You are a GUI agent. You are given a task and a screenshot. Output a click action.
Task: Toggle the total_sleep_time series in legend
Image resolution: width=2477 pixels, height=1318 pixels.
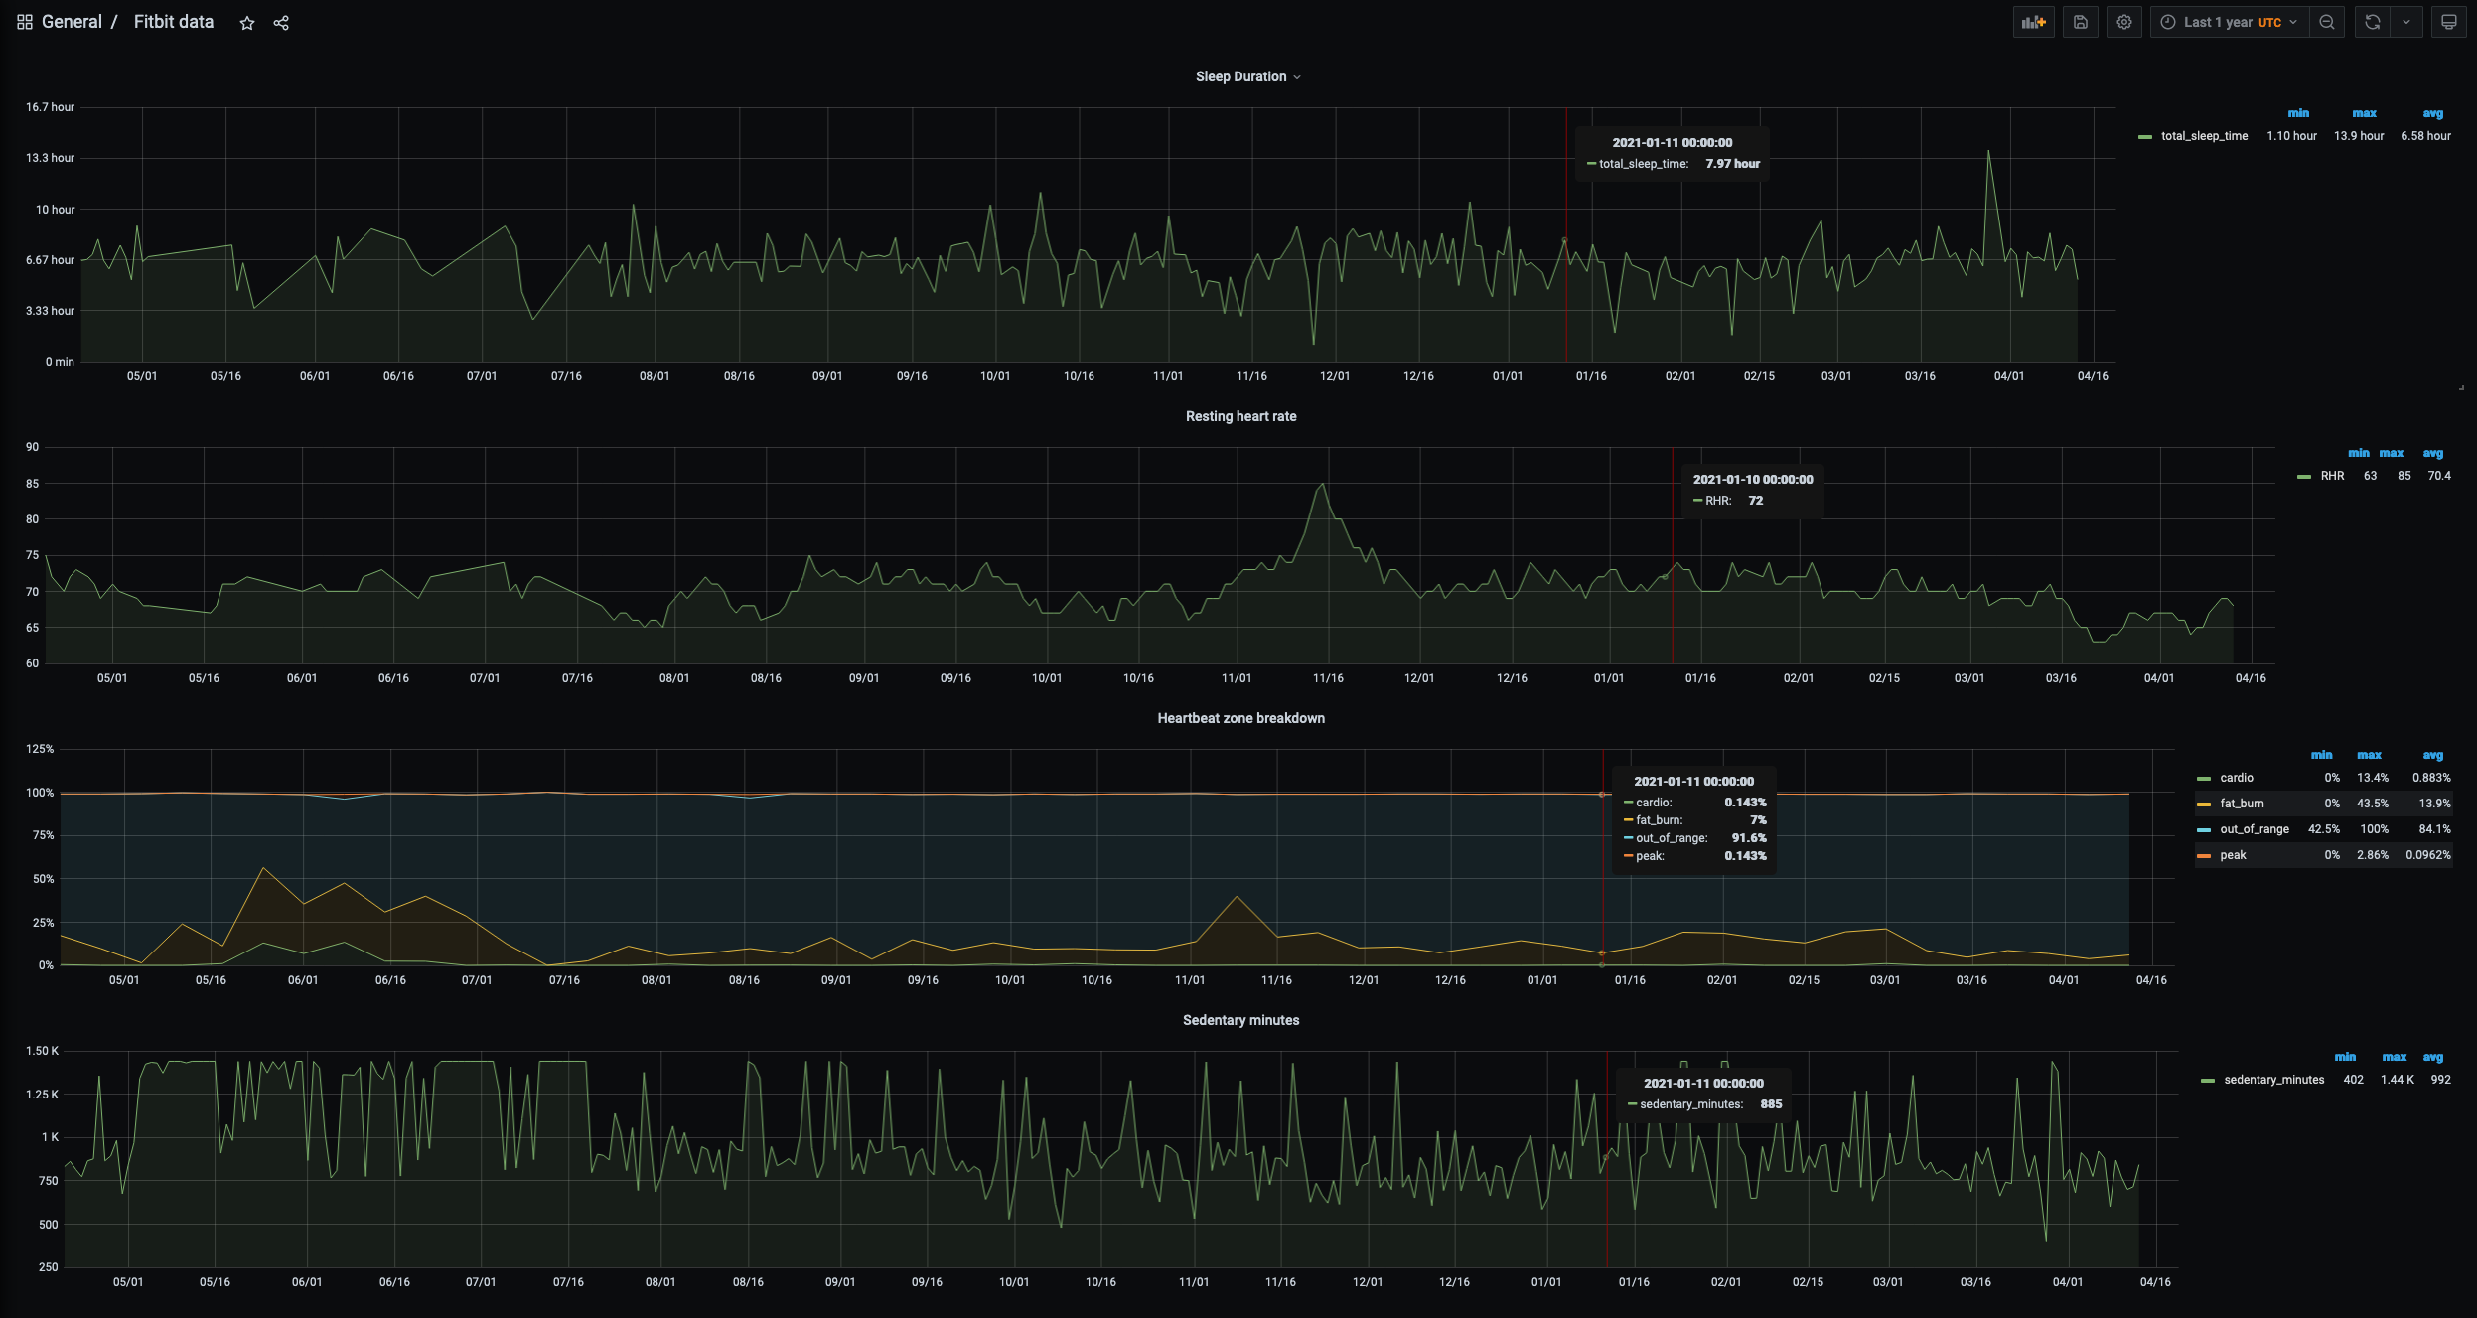coord(2203,136)
